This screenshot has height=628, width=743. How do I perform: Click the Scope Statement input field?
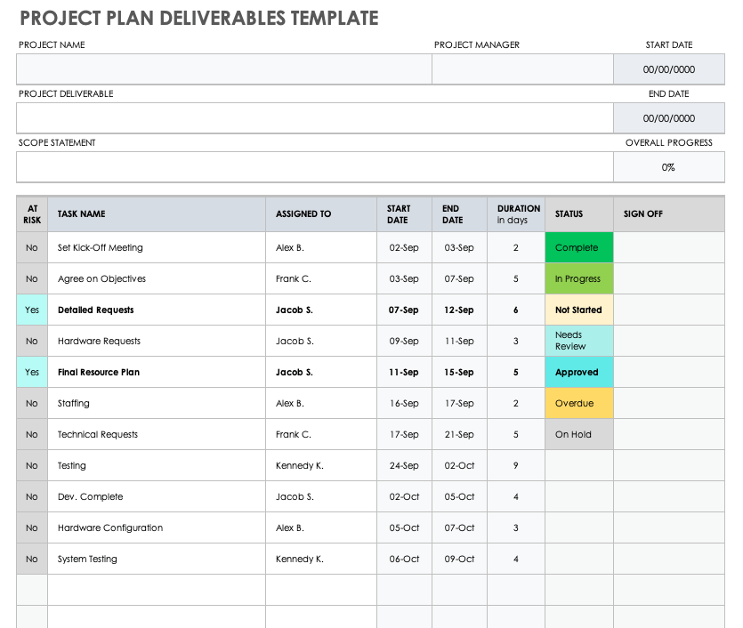click(315, 166)
